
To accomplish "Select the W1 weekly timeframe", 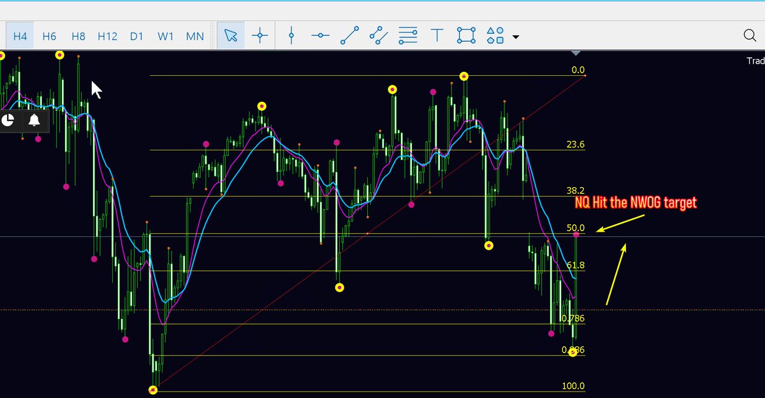I will [166, 36].
